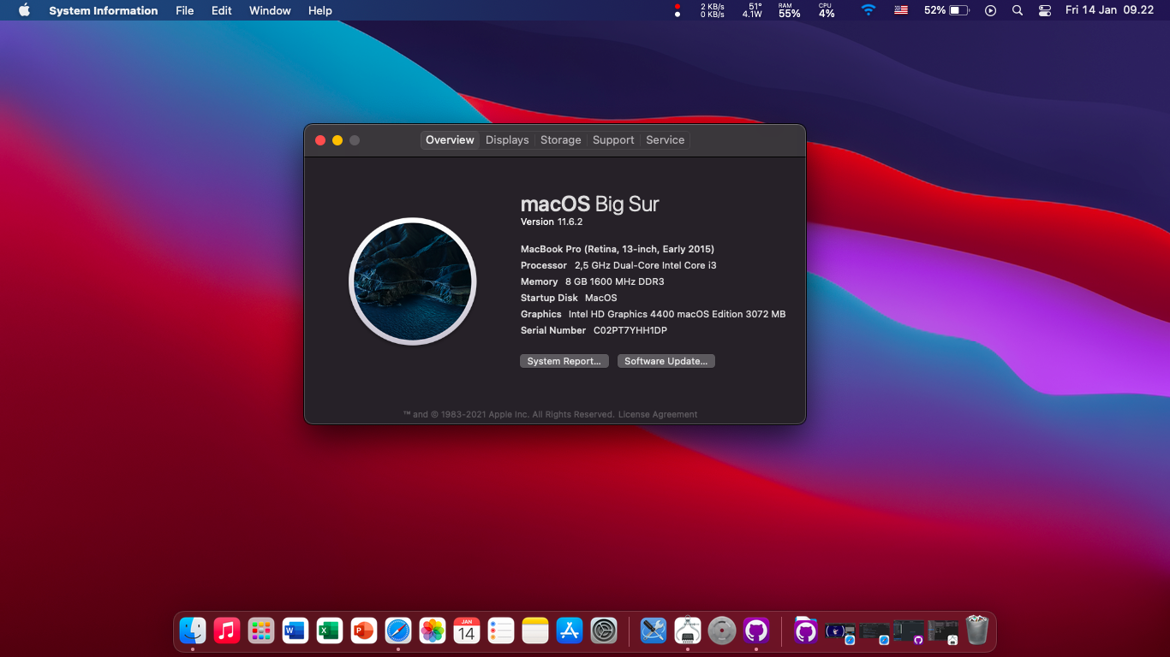This screenshot has height=657, width=1170.
Task: Close the About This Mac window
Action: (320, 140)
